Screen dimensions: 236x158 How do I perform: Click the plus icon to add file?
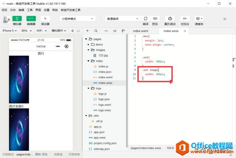tap(87, 31)
